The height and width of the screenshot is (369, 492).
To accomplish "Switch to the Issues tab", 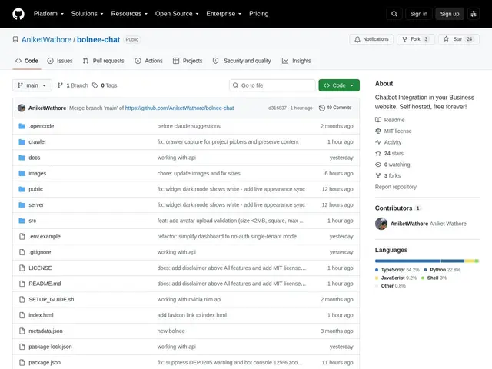I will tap(60, 61).
